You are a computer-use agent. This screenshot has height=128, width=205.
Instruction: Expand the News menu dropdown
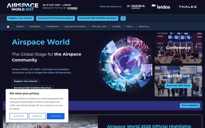[x=130, y=26]
